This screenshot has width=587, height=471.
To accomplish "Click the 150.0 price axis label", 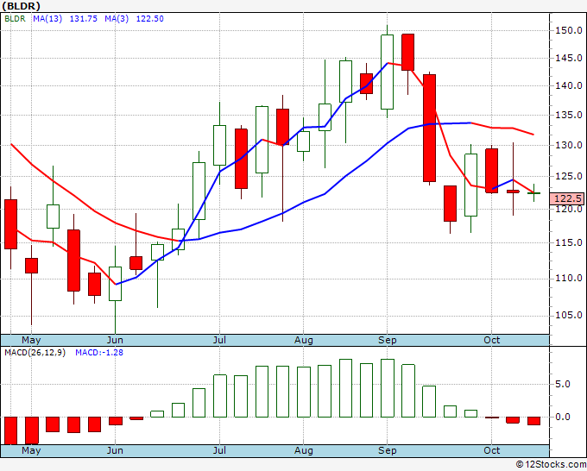I will pos(568,30).
